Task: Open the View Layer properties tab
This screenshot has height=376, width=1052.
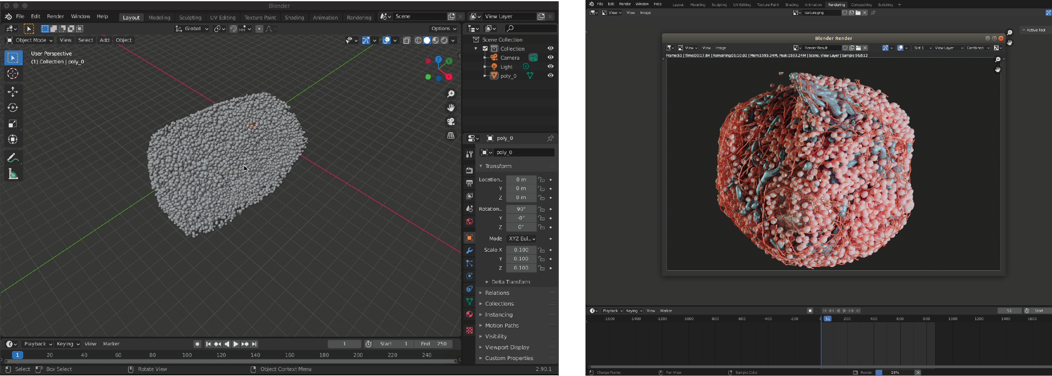Action: click(469, 196)
